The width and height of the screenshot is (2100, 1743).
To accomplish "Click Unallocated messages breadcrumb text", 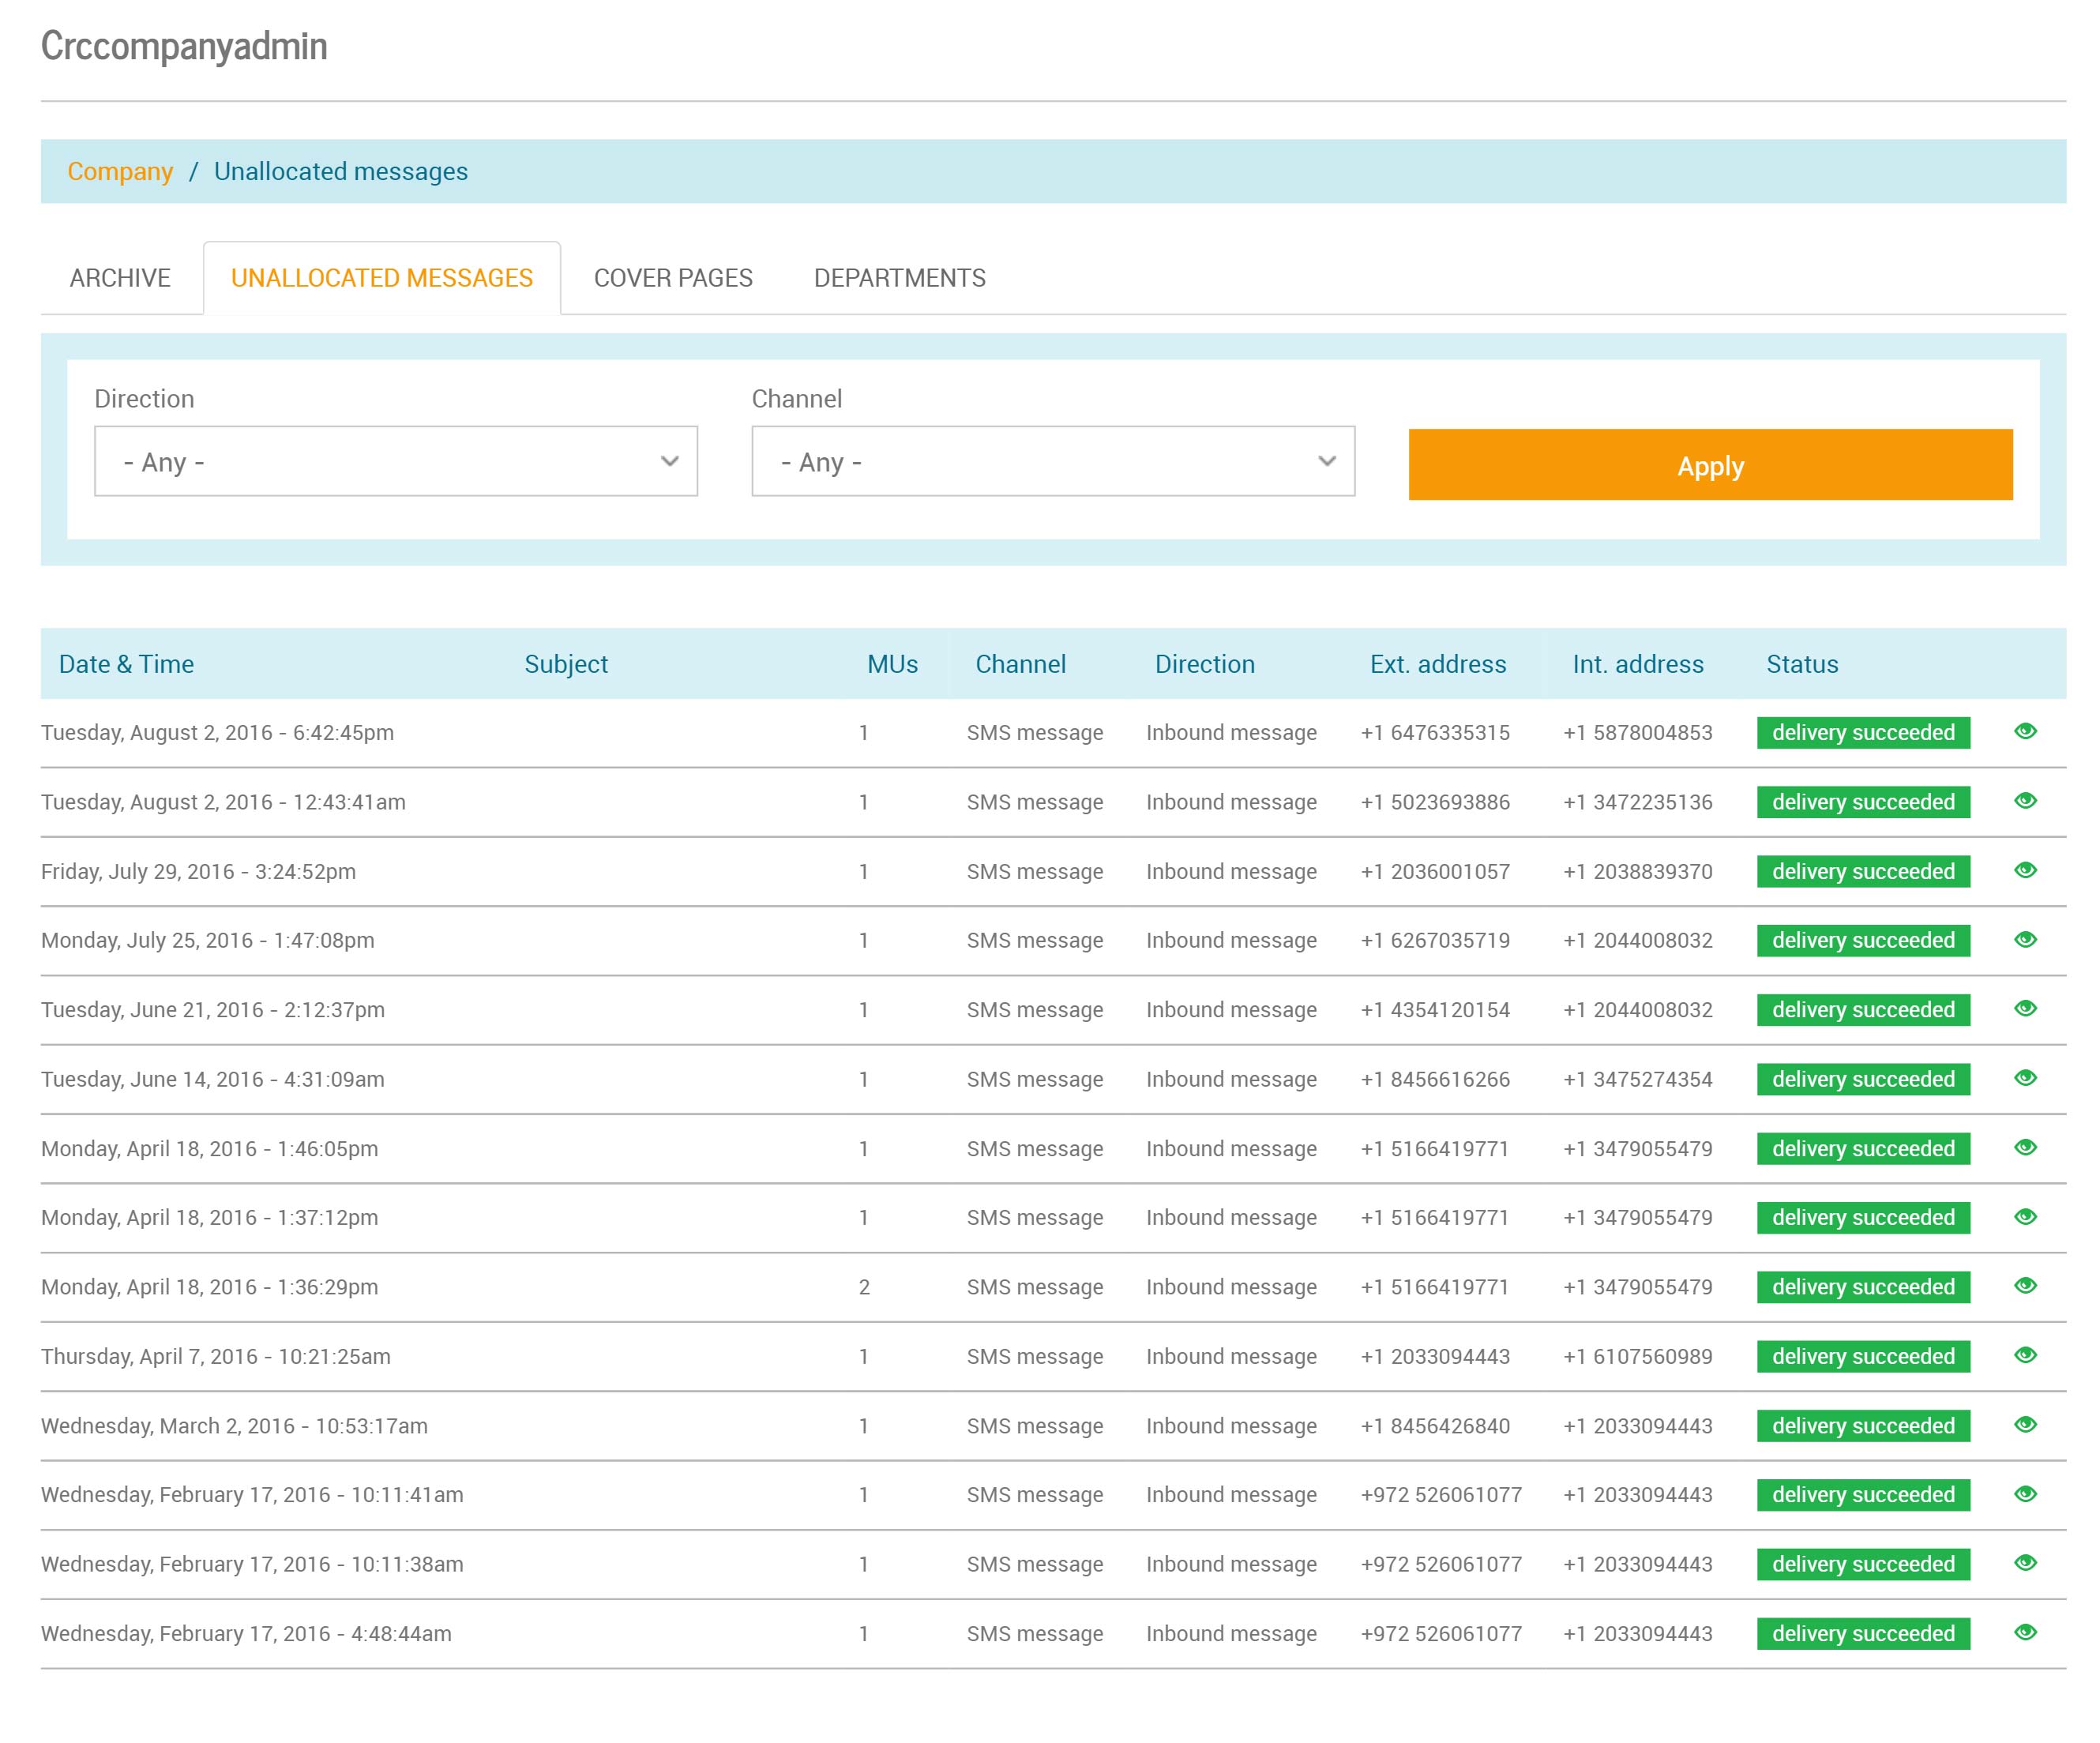I will click(341, 172).
